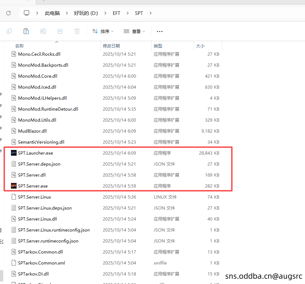Click the share icon in the toolbar
The height and width of the screenshot is (284, 305).
[60, 31]
